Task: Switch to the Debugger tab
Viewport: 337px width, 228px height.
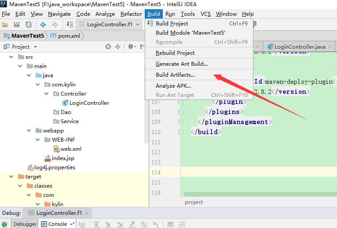Action: click(25, 224)
